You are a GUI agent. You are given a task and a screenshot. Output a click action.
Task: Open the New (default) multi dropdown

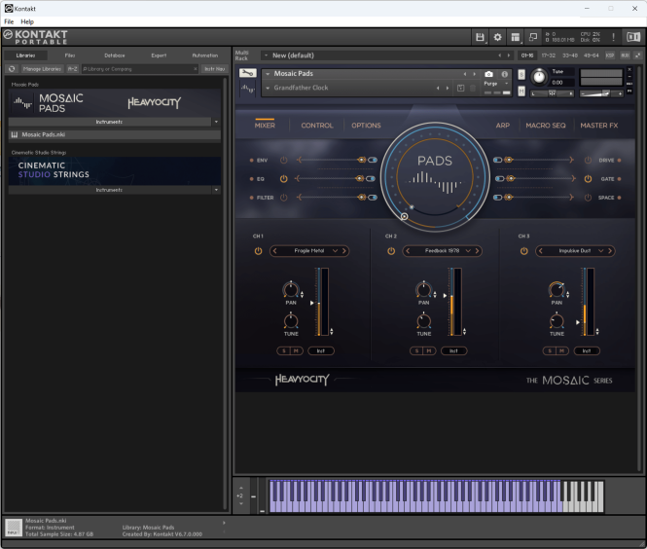(267, 55)
